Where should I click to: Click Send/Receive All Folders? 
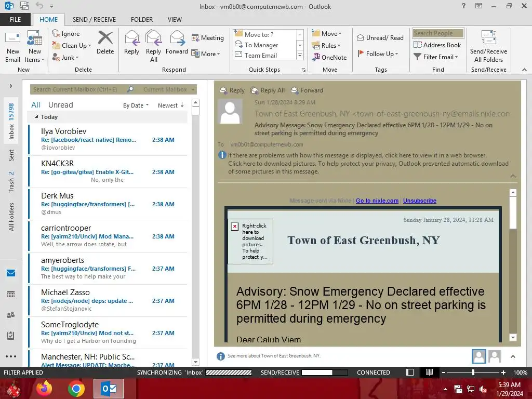488,46
